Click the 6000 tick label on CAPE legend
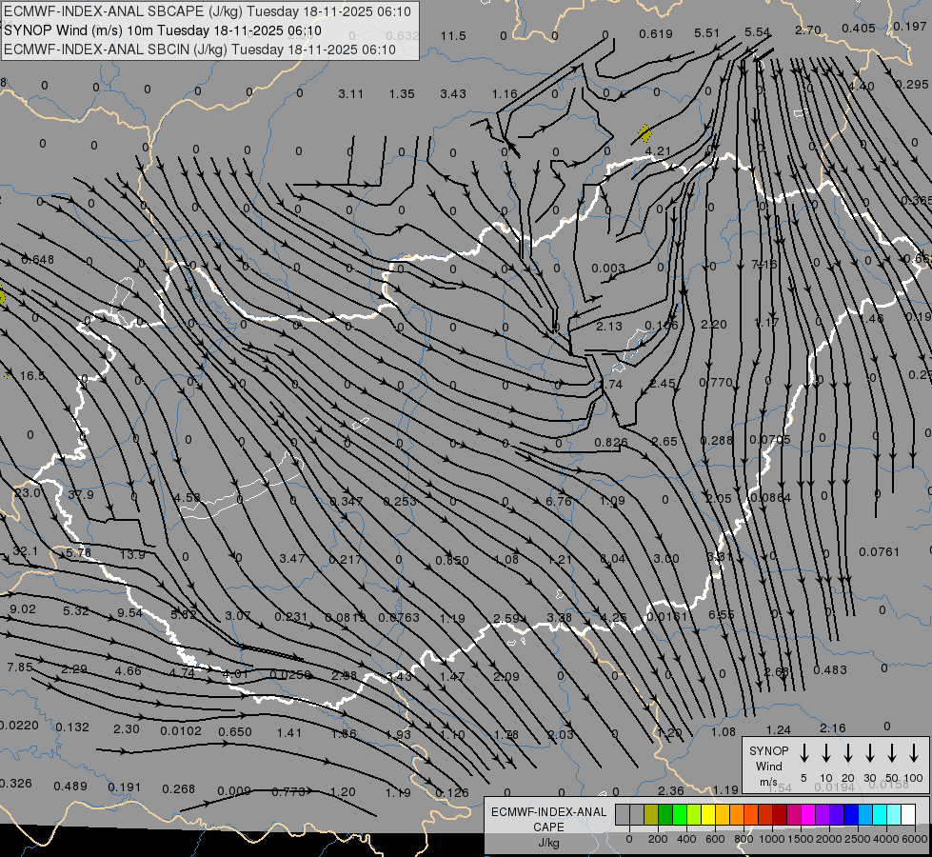 (x=914, y=839)
